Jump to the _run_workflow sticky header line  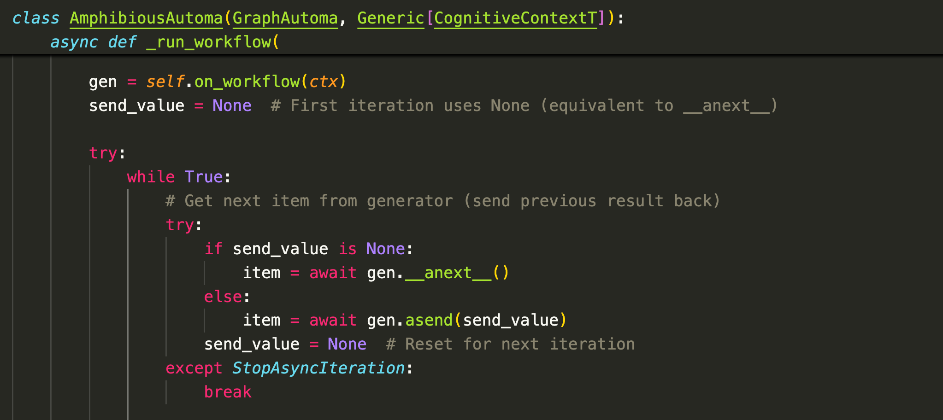[x=209, y=42]
